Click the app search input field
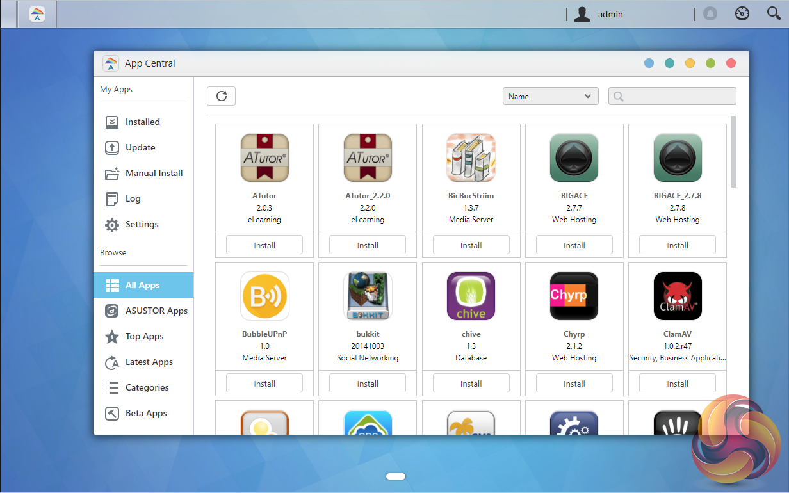This screenshot has width=789, height=493. [x=672, y=96]
